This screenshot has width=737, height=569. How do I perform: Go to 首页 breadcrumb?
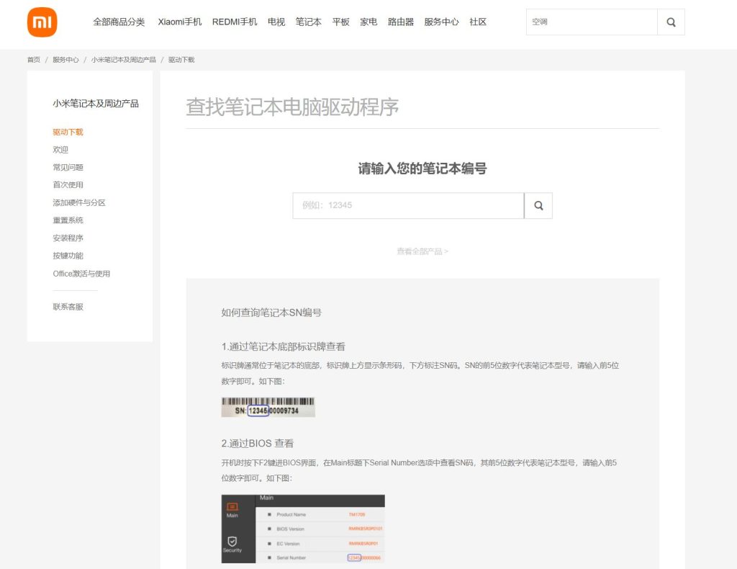(34, 60)
